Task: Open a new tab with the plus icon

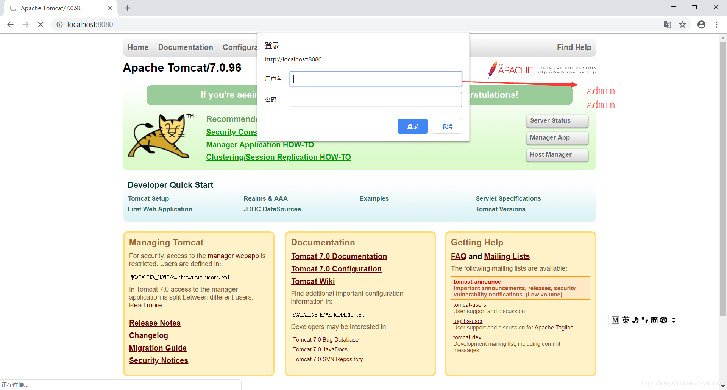Action: pyautogui.click(x=128, y=8)
